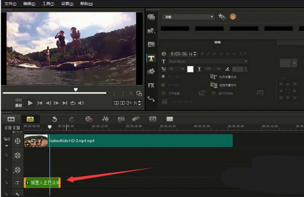Open the motion path library icon
Image resolution: width=304 pixels, height=197 pixels.
151,99
